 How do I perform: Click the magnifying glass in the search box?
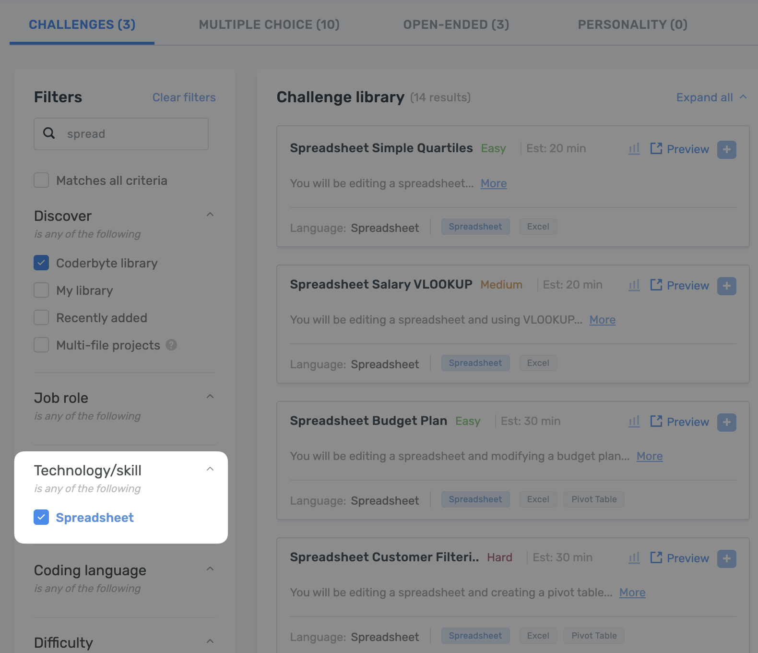coord(49,133)
